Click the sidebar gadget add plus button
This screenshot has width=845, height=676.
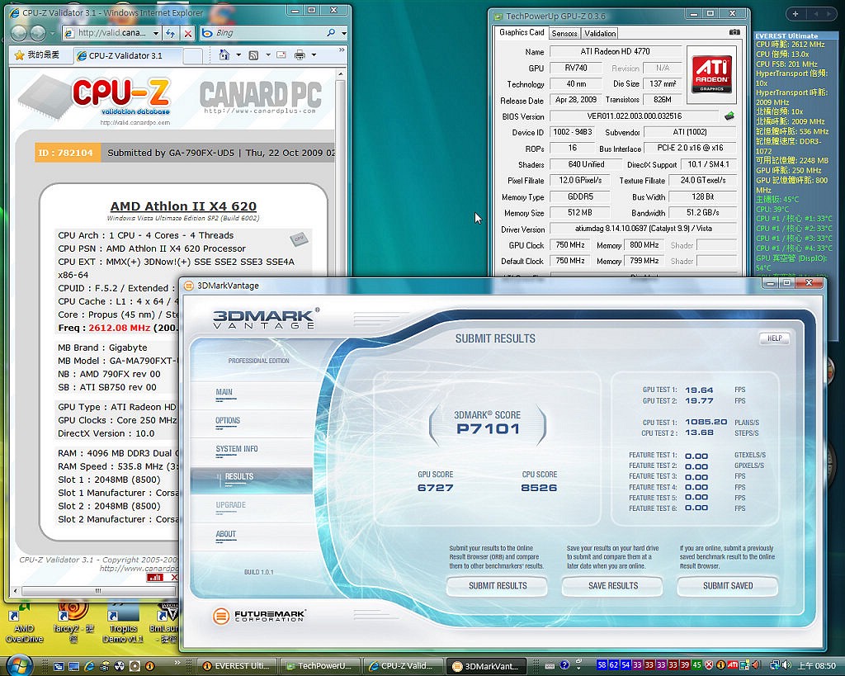pos(795,14)
